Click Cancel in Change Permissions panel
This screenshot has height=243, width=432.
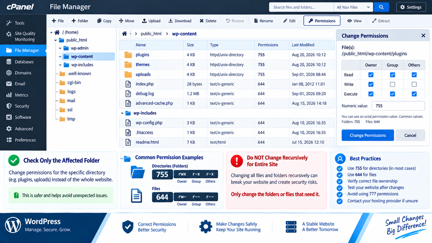pos(410,135)
